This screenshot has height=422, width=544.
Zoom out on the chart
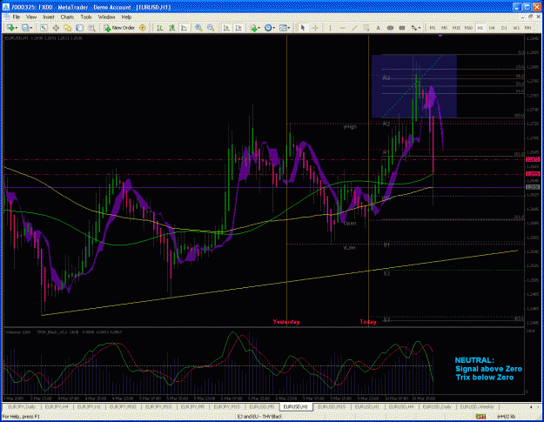click(211, 28)
